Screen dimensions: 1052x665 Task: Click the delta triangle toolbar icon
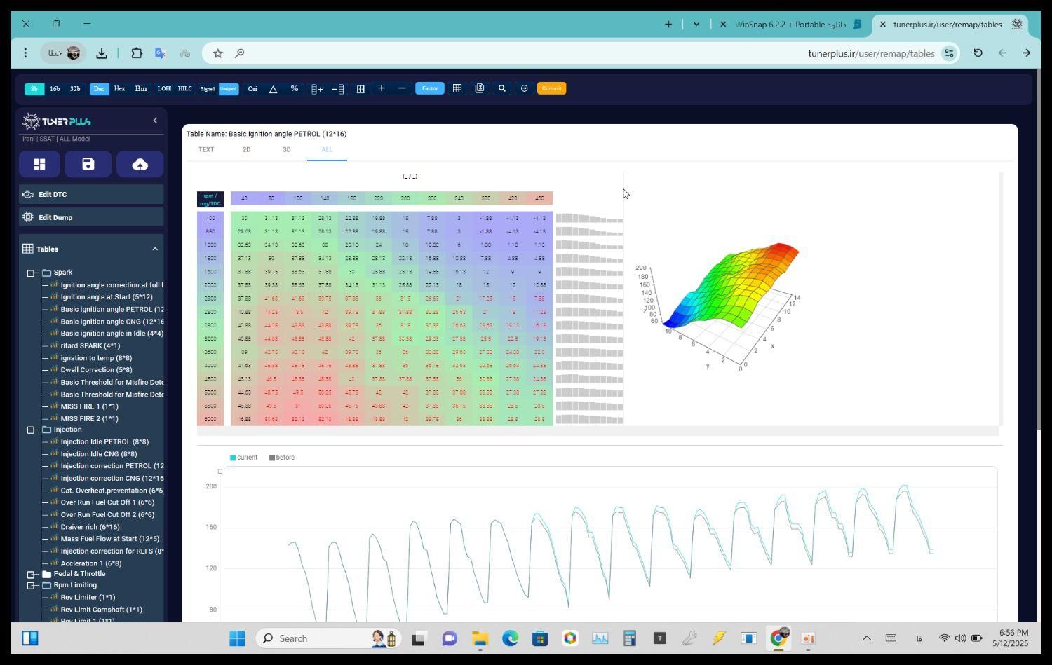[x=273, y=88]
